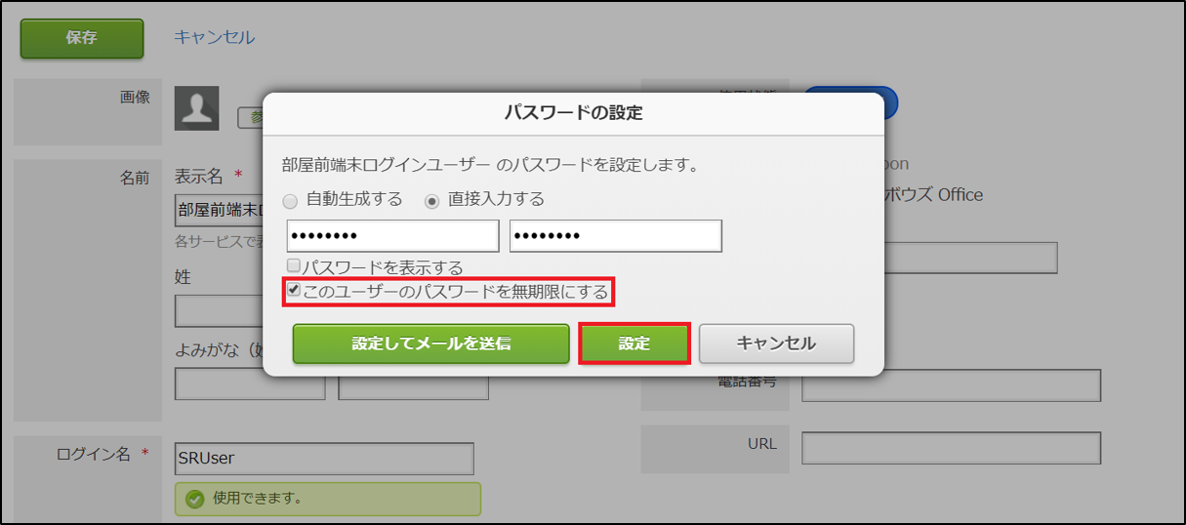Uncheck このユーザーのパスワードを無期限にする checkbox

[x=293, y=291]
